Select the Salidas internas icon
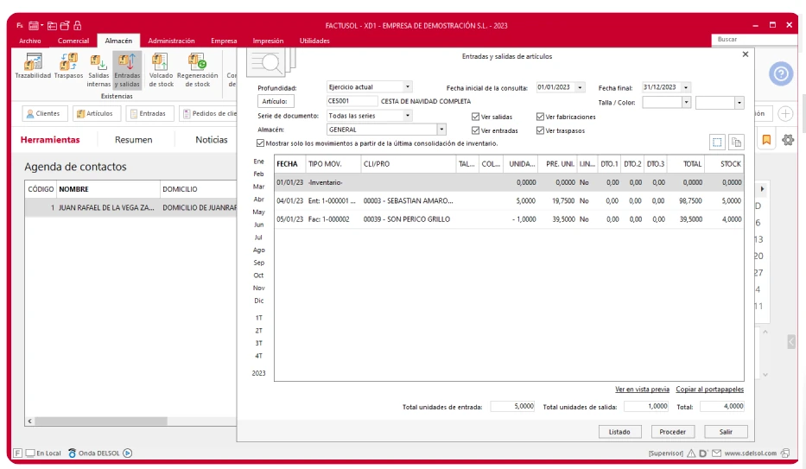Image resolution: width=806 pixels, height=469 pixels. tap(98, 64)
